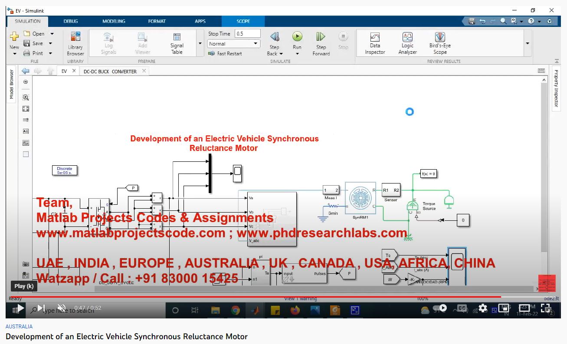Expand the Review Results gallery arrow

528,43
